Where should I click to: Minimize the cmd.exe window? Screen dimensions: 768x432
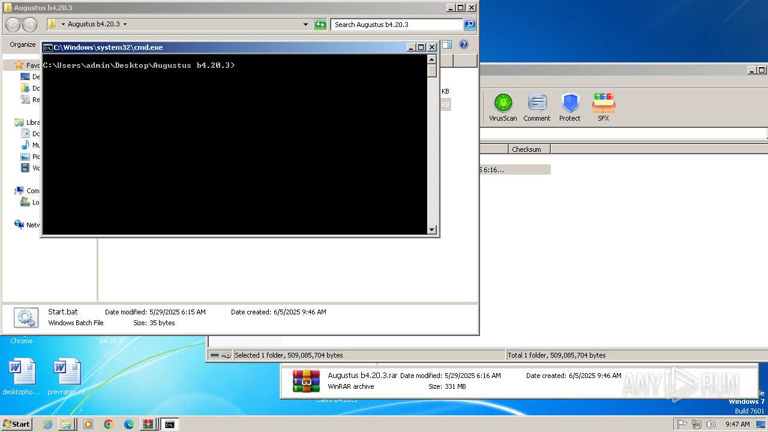point(411,47)
